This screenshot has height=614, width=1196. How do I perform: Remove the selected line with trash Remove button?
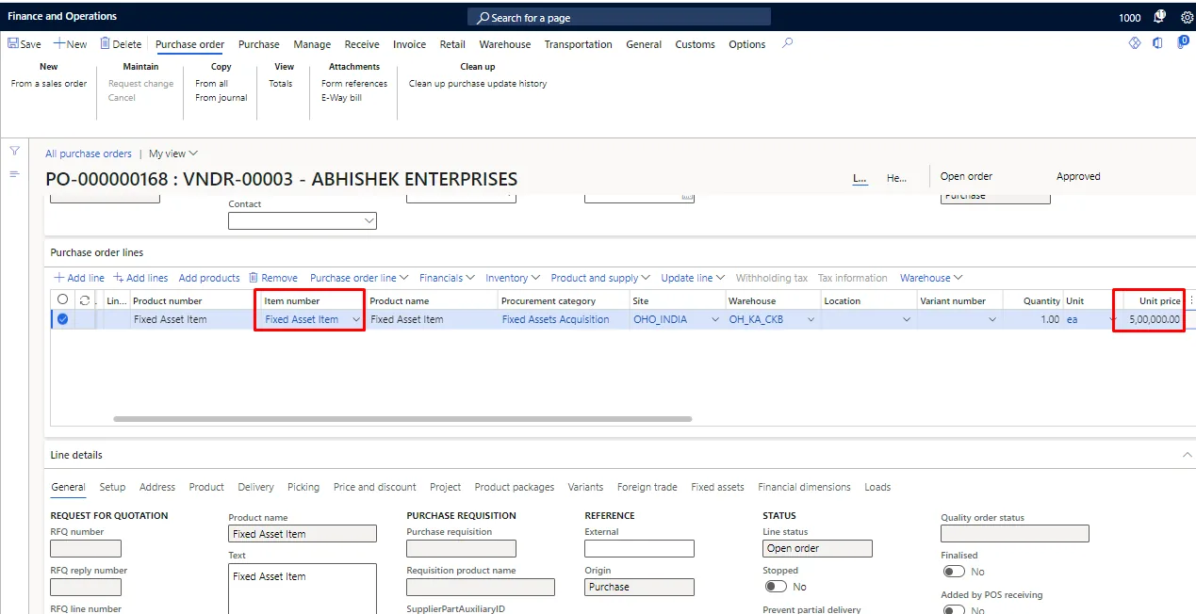273,278
